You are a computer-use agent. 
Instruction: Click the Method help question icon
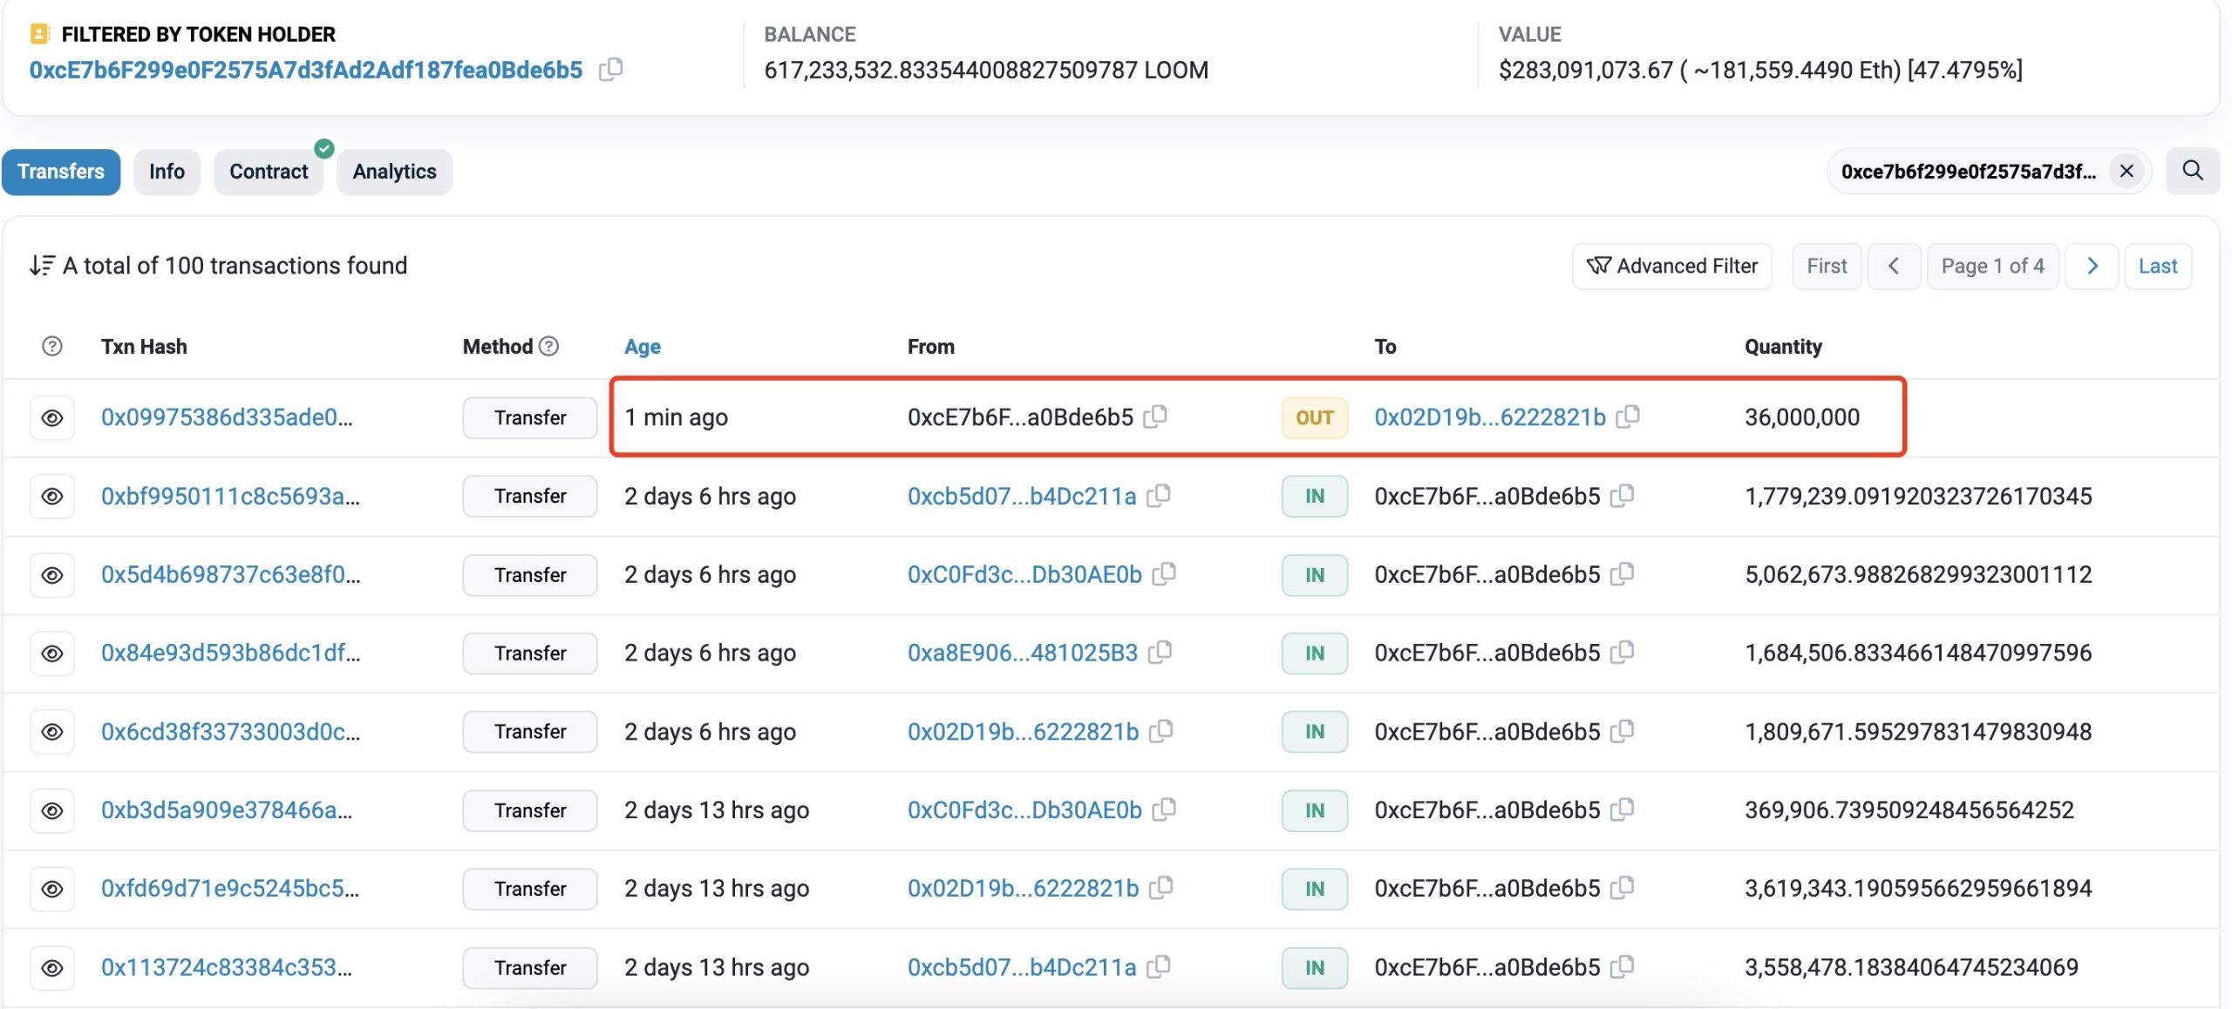[x=548, y=346]
